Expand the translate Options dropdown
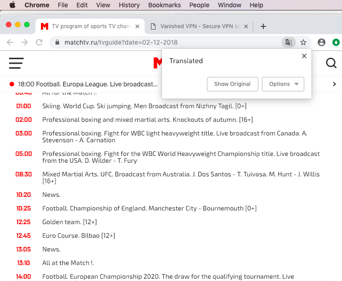Screen dimensions: 342x281 pos(283,84)
